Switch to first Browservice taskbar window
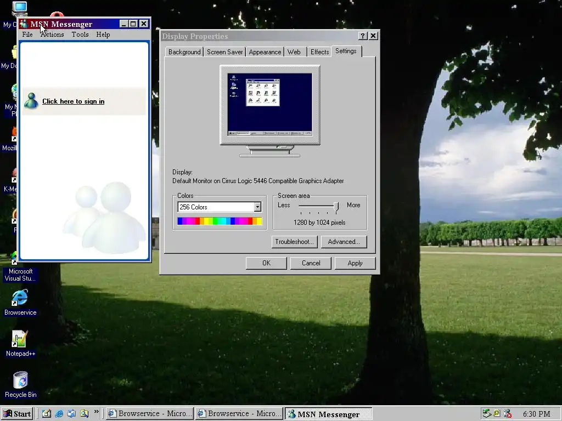Image resolution: width=562 pixels, height=421 pixels. 150,414
